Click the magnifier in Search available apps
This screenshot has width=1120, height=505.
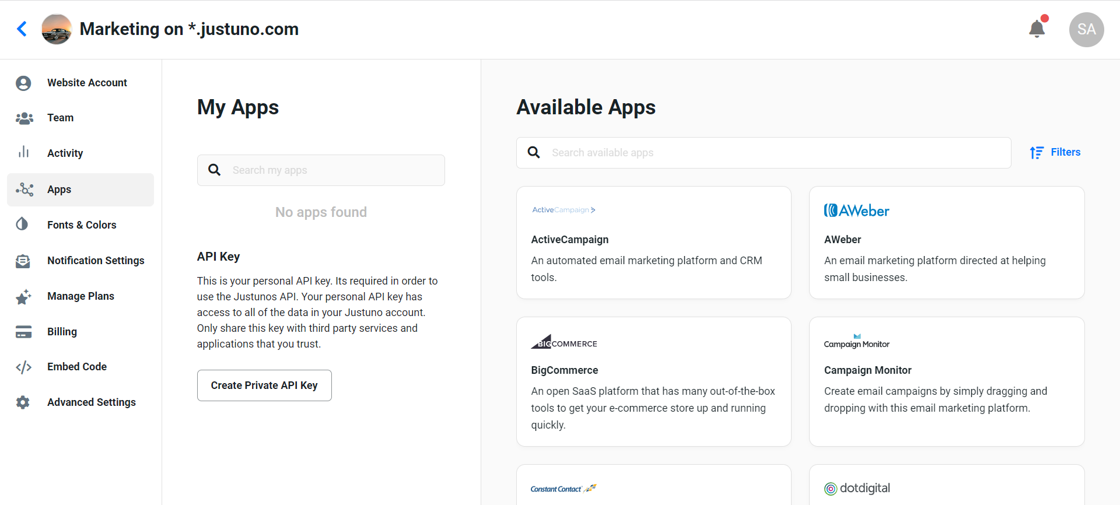click(533, 152)
